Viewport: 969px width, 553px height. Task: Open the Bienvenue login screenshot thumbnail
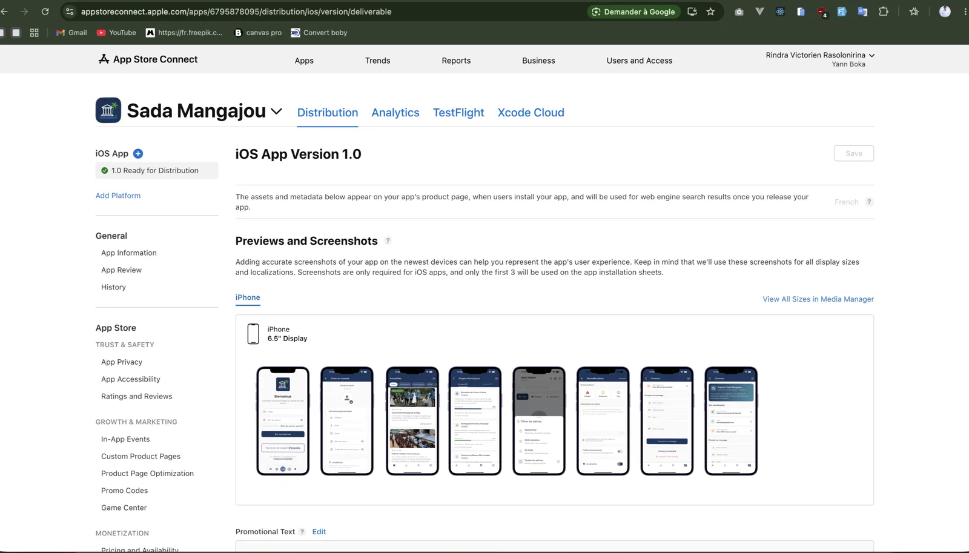tap(283, 421)
